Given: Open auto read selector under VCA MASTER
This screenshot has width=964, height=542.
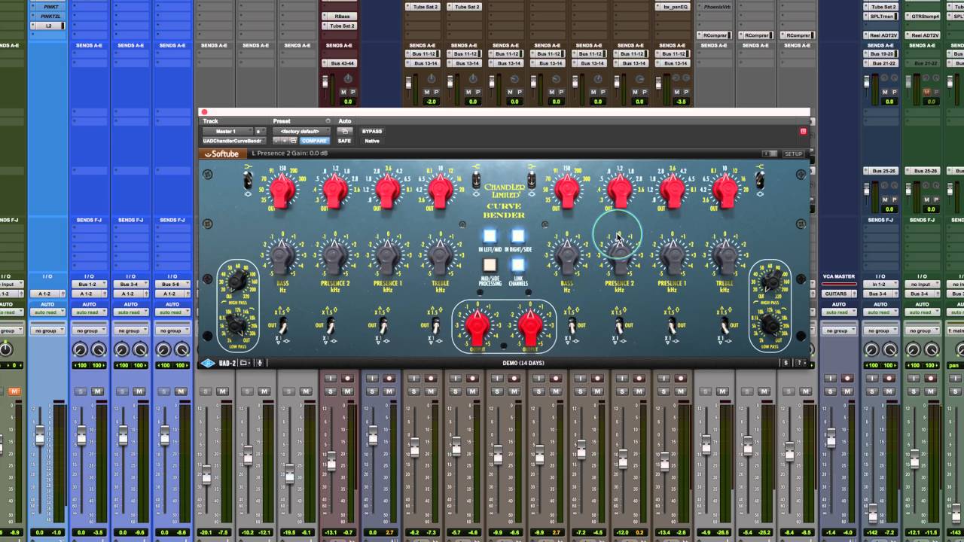Looking at the screenshot, I should [839, 312].
